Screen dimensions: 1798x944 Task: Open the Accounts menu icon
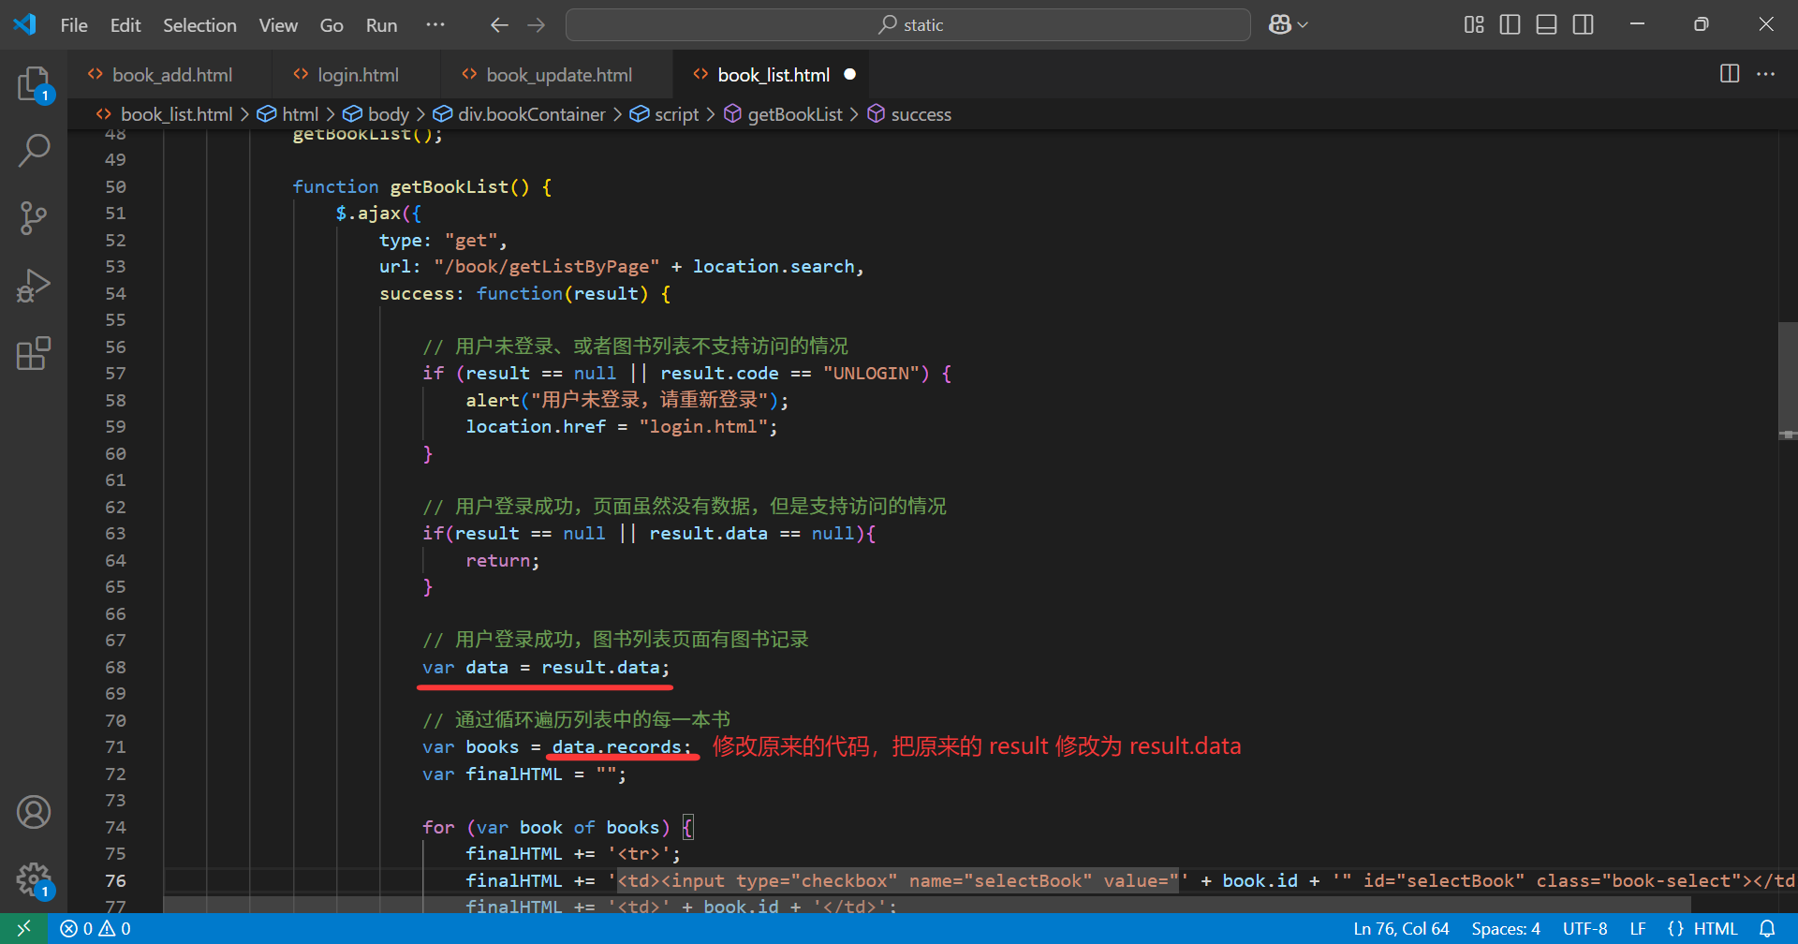pos(34,812)
